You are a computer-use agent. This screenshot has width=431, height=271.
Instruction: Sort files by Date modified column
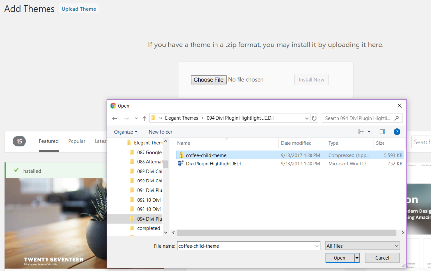[295, 143]
